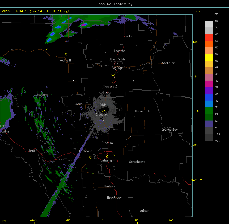
Task: Click the white asterisk east of Innisfail
Action: click(133, 81)
